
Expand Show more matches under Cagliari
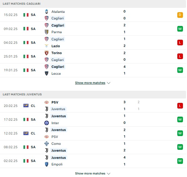point(90,83)
